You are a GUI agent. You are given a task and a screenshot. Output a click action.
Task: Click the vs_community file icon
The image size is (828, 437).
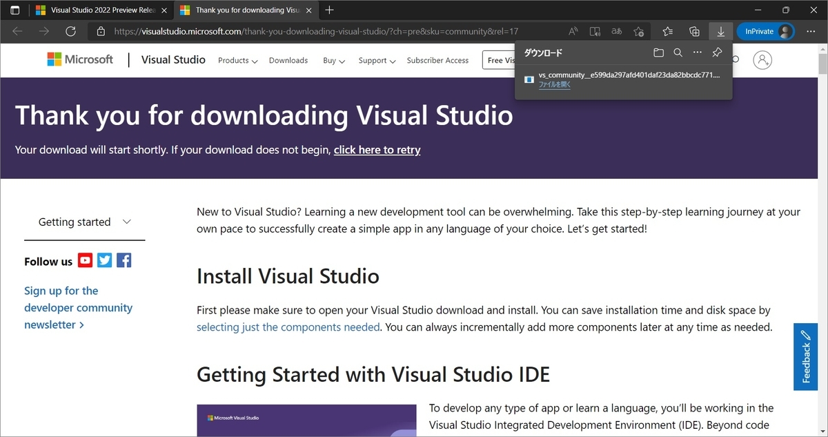529,79
